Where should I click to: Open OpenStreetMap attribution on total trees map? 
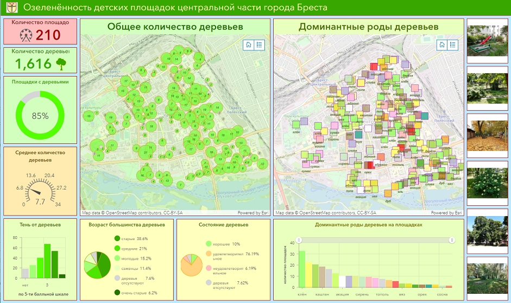[x=132, y=213]
